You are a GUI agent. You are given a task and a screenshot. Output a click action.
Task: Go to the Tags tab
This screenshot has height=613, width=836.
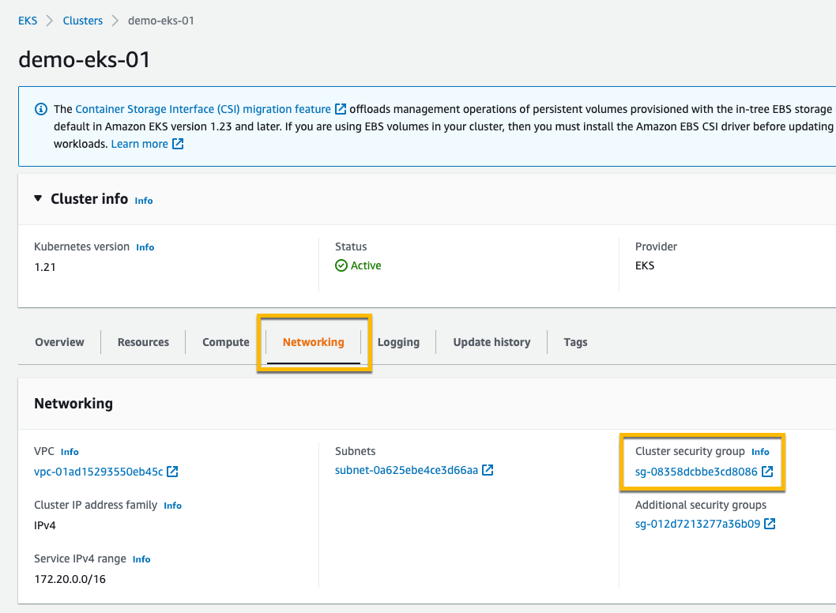pos(575,342)
